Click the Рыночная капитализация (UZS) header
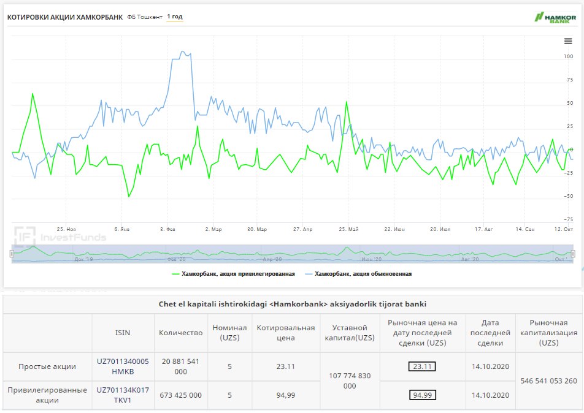 [548, 333]
